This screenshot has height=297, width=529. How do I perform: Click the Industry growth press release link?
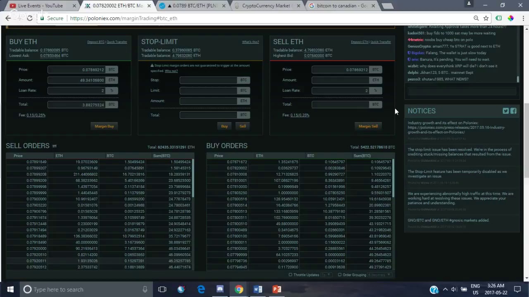point(456,130)
